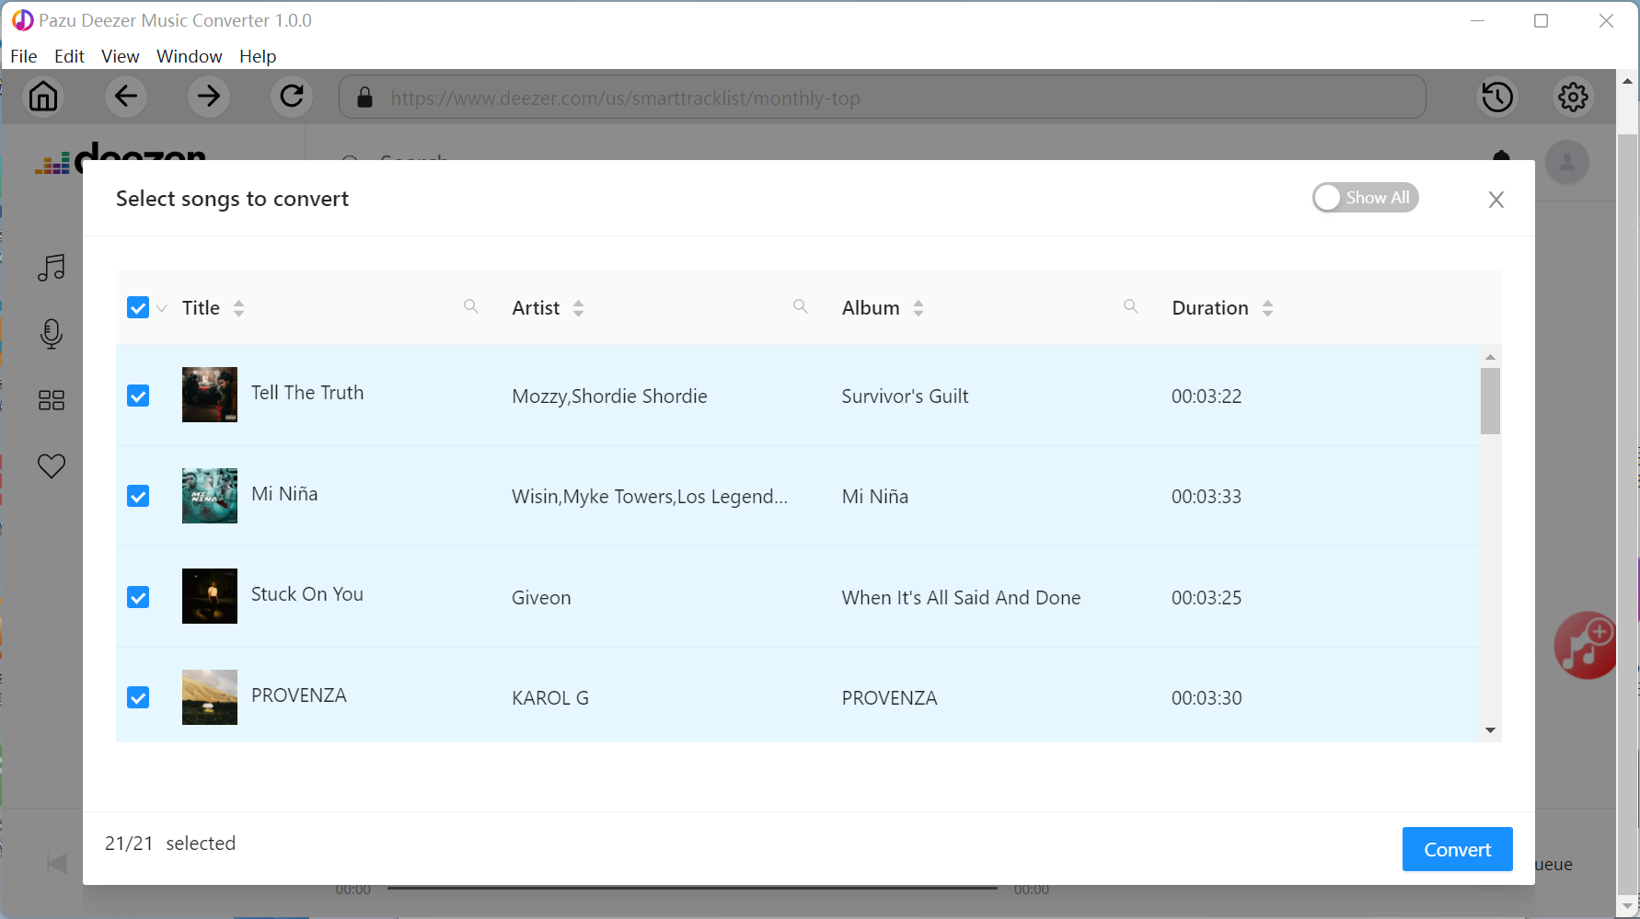
Task: Go back with the left arrow button
Action: tap(126, 97)
